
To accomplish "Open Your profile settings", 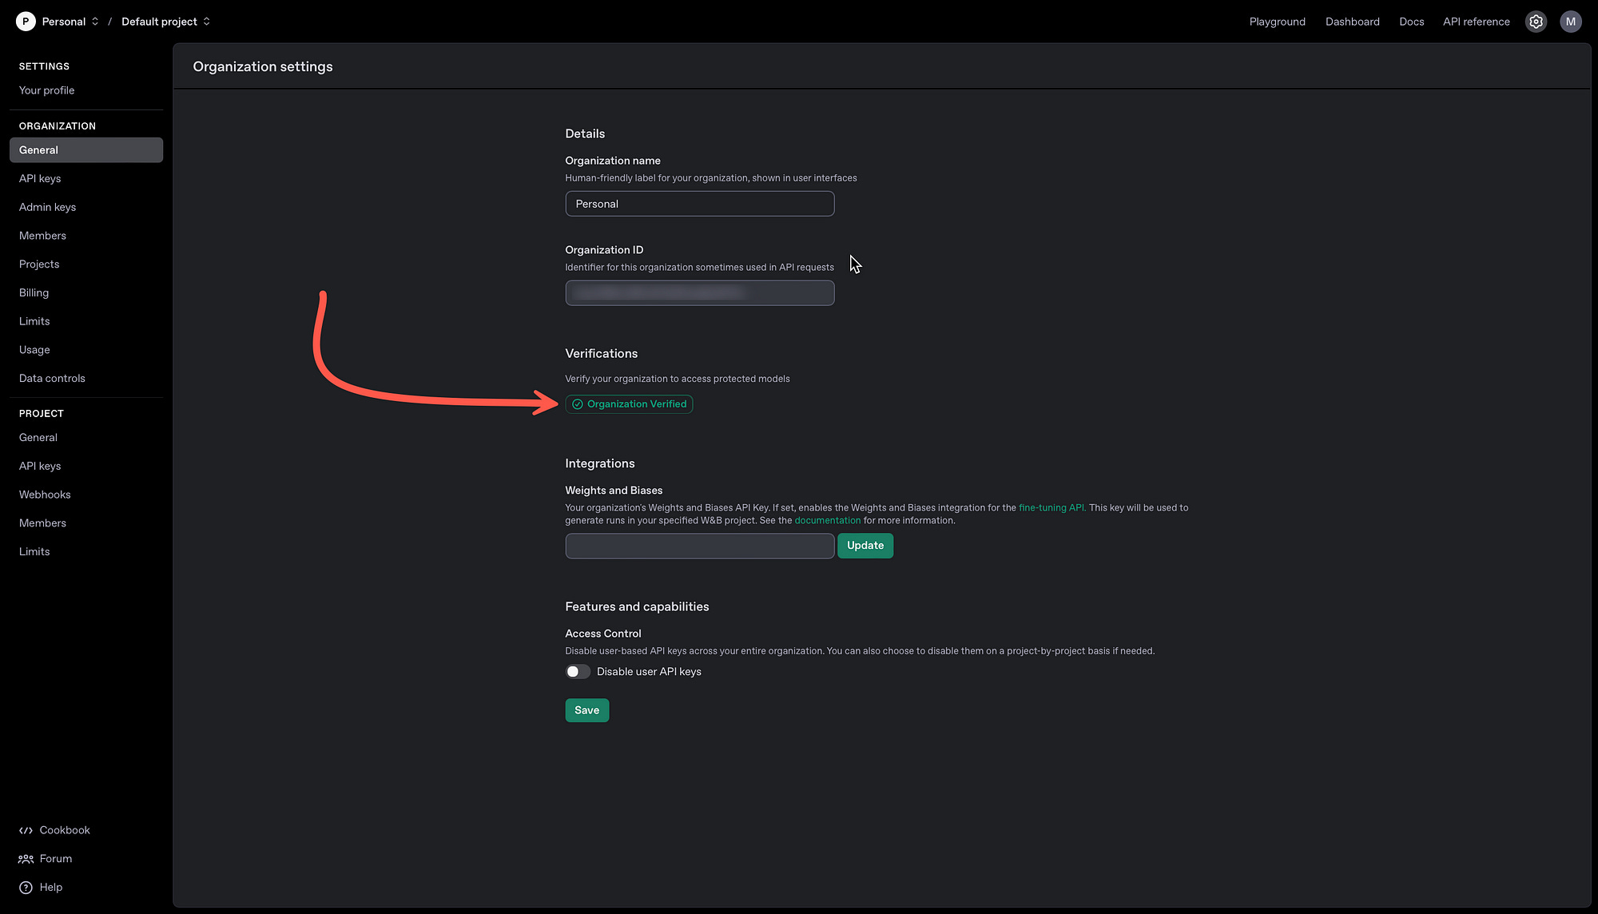I will point(46,90).
